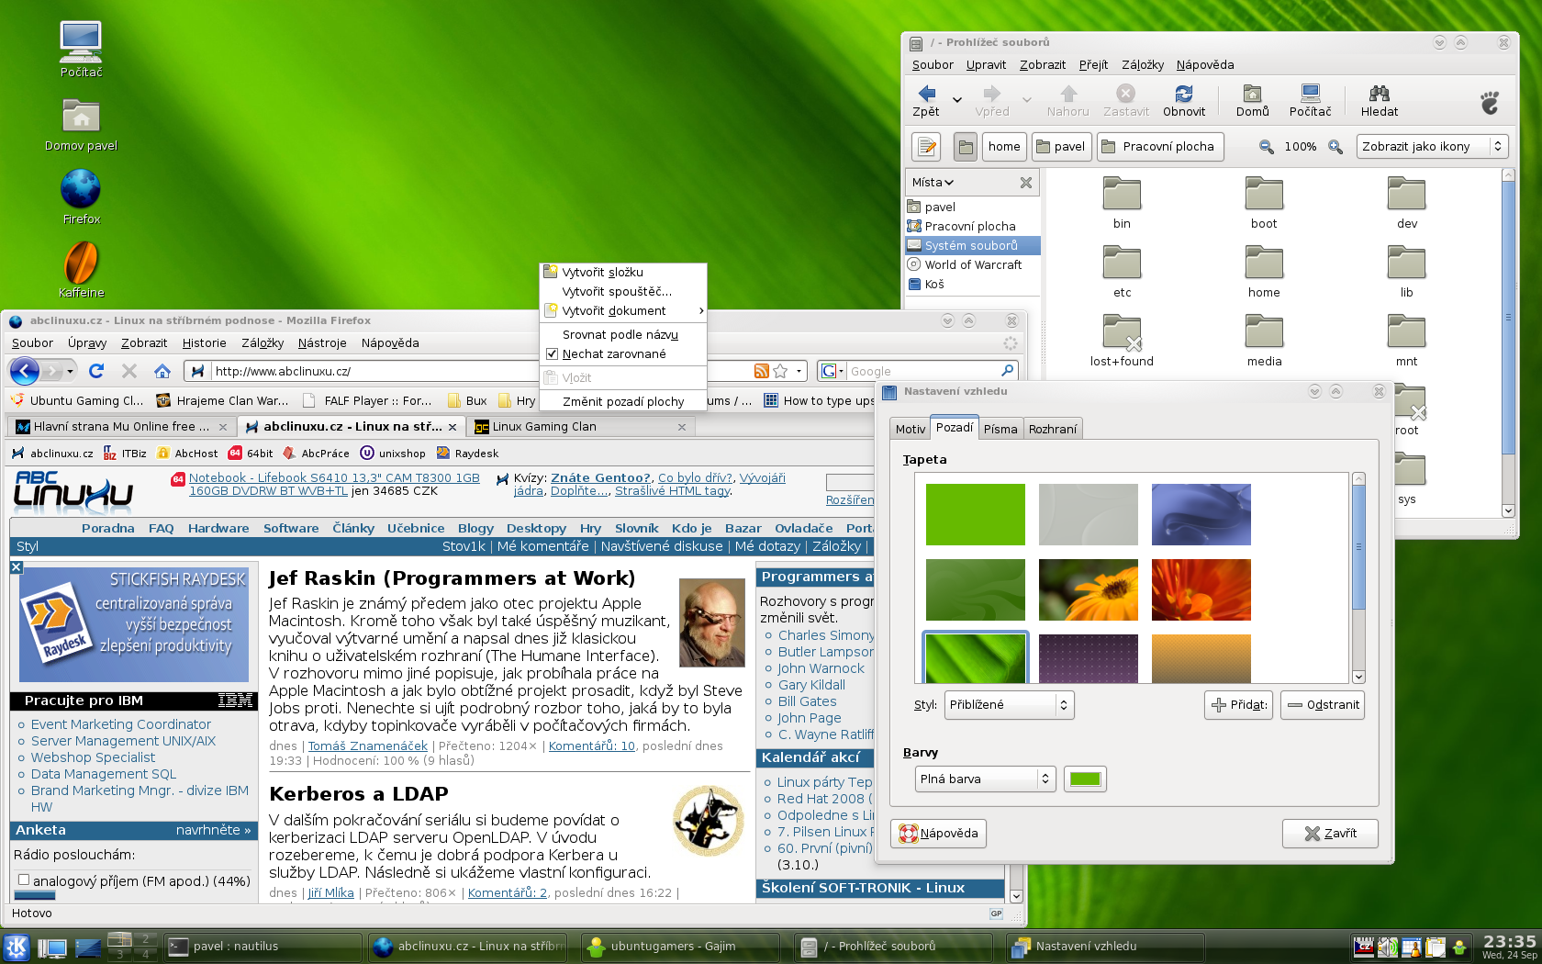Click the Firefox back arrow button
The width and height of the screenshot is (1542, 964).
25,371
